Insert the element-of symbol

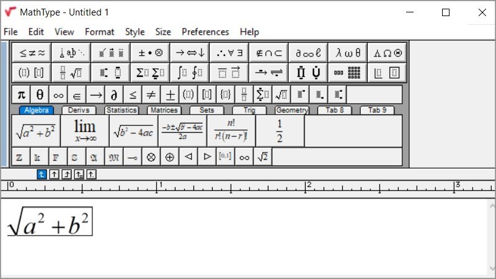point(77,95)
